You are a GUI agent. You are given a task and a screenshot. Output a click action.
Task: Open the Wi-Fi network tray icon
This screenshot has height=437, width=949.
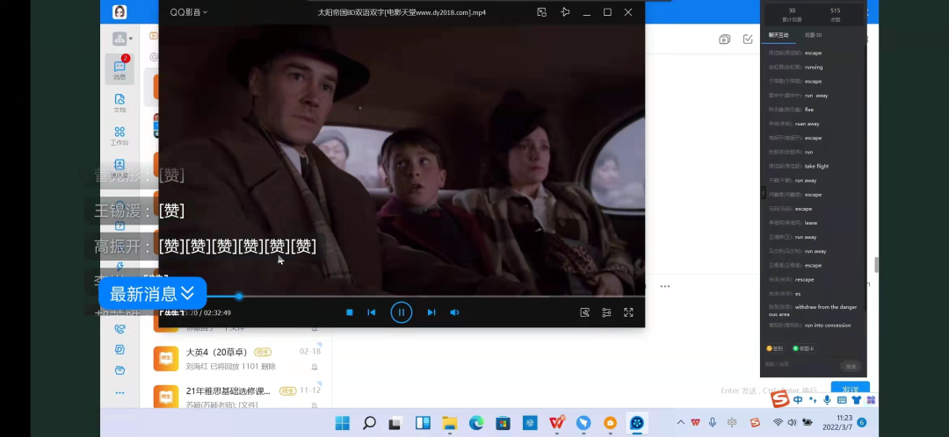779,422
